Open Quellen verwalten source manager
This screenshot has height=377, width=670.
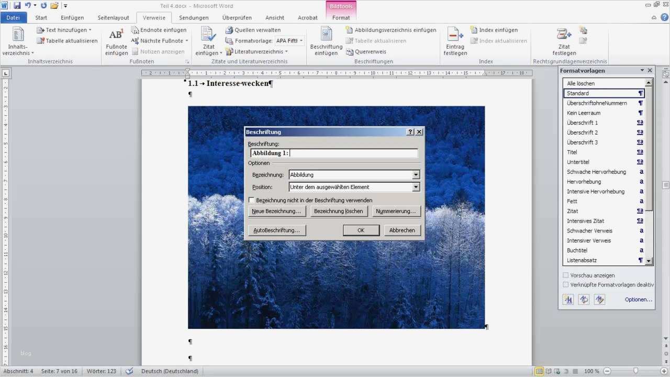pyautogui.click(x=255, y=29)
